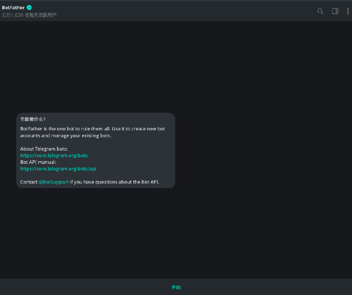Click the verified badge beside BotFather
This screenshot has height=295, width=352.
click(29, 7)
